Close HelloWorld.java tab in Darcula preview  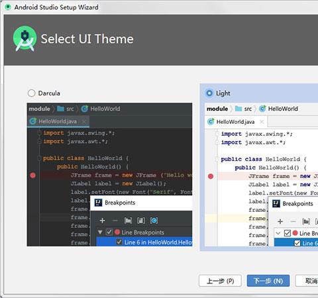tap(84, 121)
